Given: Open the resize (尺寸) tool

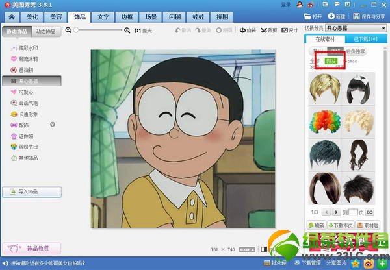Looking at the screenshot, I should 289,30.
